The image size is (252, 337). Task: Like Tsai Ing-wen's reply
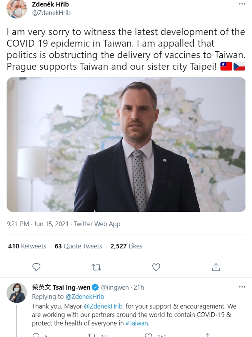(149, 335)
